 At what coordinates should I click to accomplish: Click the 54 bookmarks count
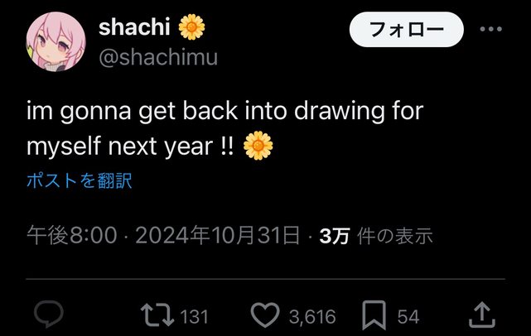(x=408, y=316)
